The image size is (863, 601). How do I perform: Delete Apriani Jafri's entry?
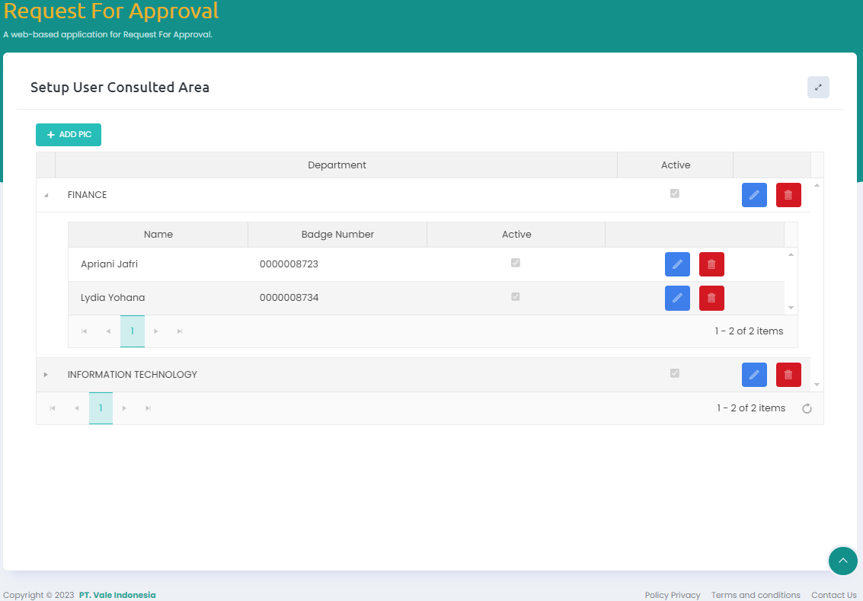click(x=711, y=264)
